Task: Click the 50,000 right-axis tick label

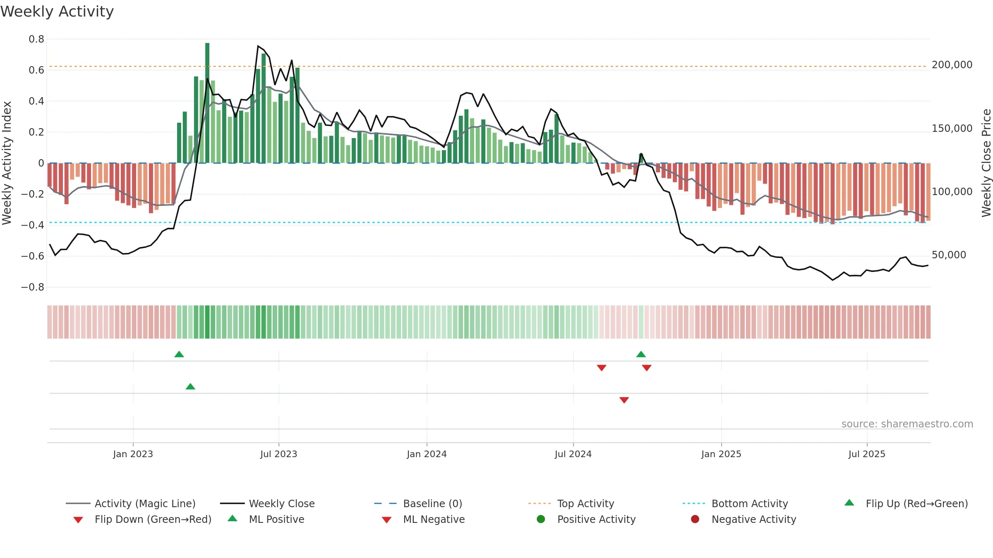Action: click(949, 255)
